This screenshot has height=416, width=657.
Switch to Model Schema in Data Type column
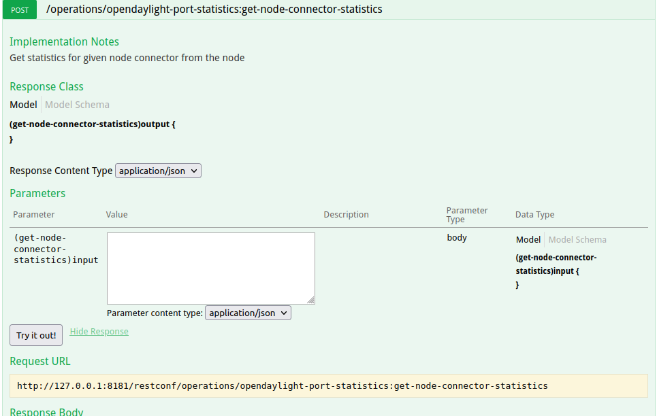click(577, 239)
